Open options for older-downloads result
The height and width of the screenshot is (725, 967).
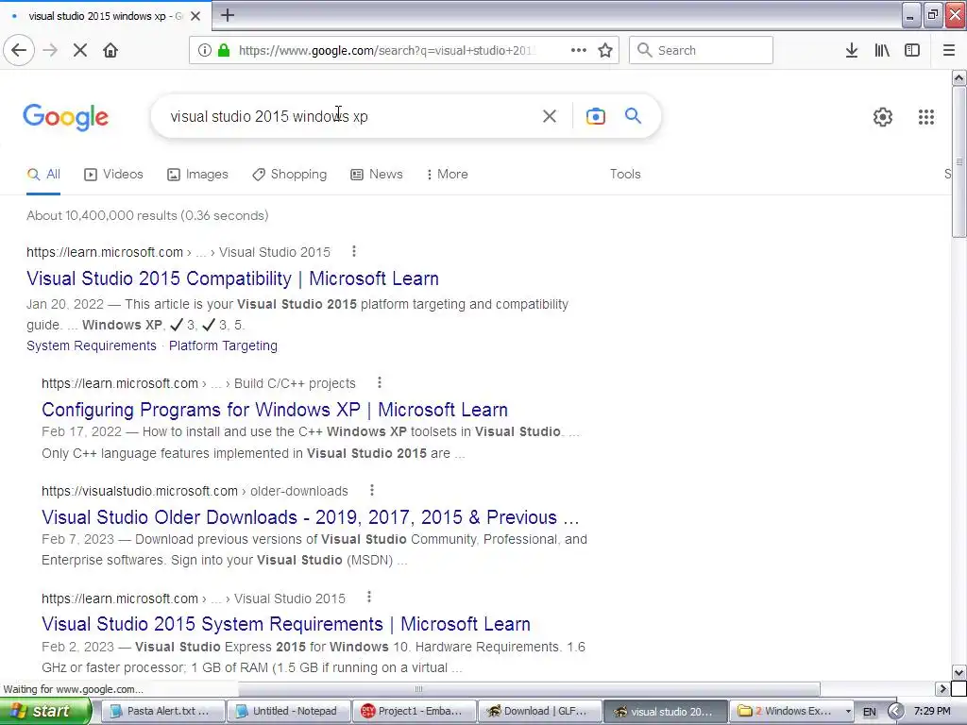pyautogui.click(x=372, y=490)
